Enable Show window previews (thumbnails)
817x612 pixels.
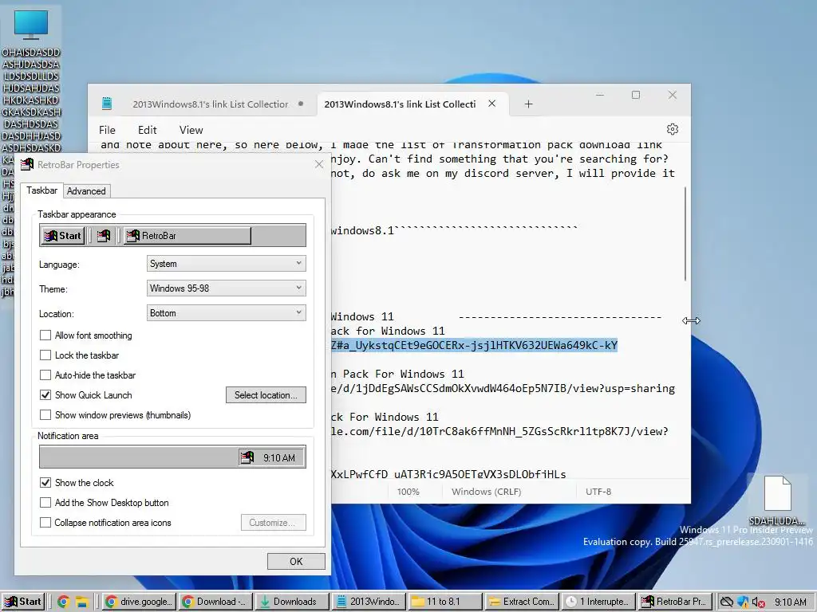pyautogui.click(x=45, y=414)
